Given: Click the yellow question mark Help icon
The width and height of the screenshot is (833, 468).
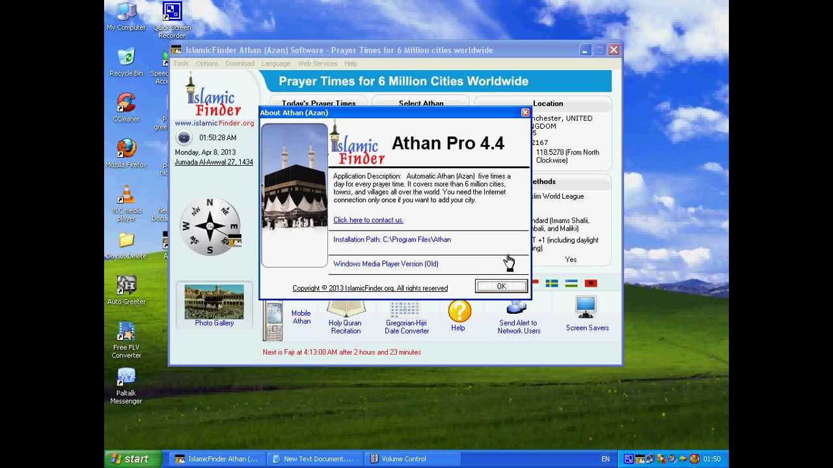Looking at the screenshot, I should point(459,311).
